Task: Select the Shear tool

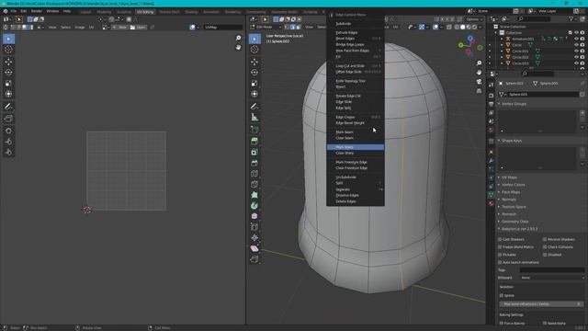Action: tap(254, 248)
